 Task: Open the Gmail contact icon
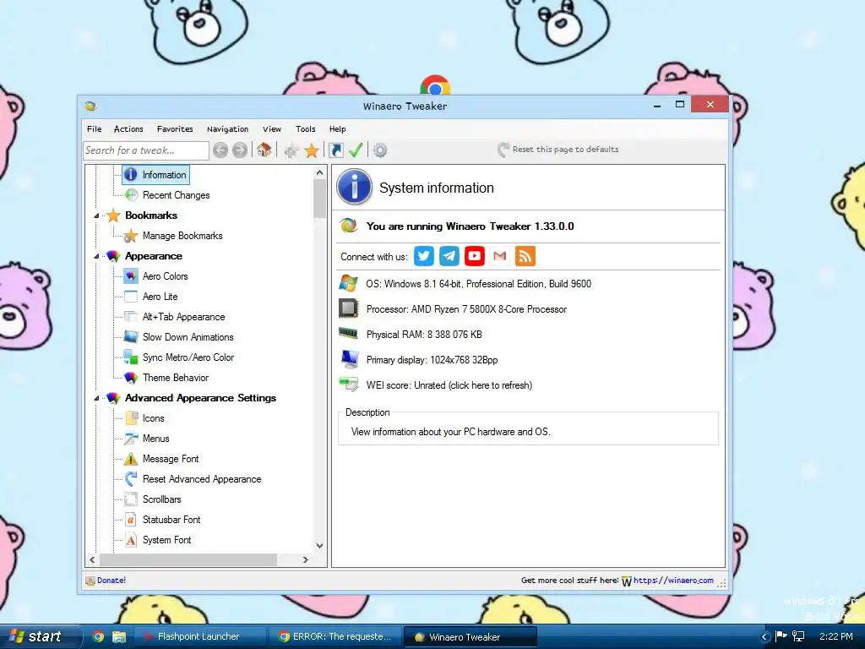point(500,256)
